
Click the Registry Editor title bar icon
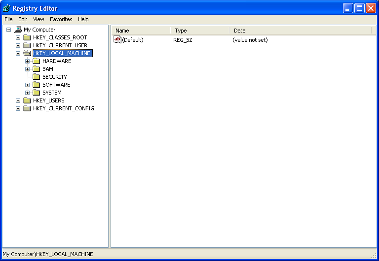tap(7, 8)
